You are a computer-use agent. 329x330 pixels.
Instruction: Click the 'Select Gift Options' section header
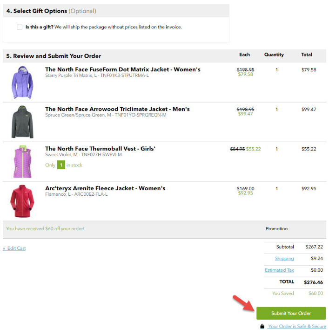[51, 11]
